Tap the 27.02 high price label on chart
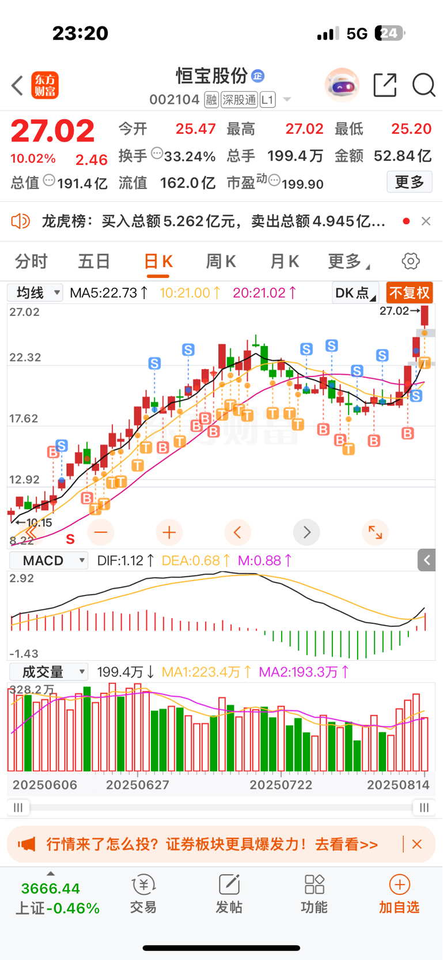443x960 pixels. click(399, 311)
